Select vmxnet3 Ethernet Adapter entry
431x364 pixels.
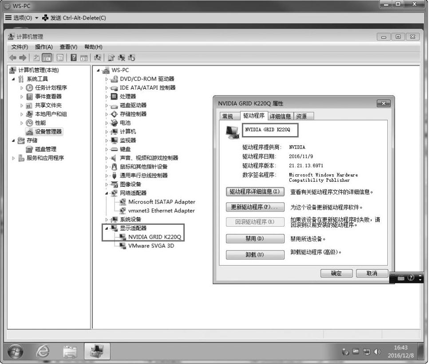tap(162, 211)
